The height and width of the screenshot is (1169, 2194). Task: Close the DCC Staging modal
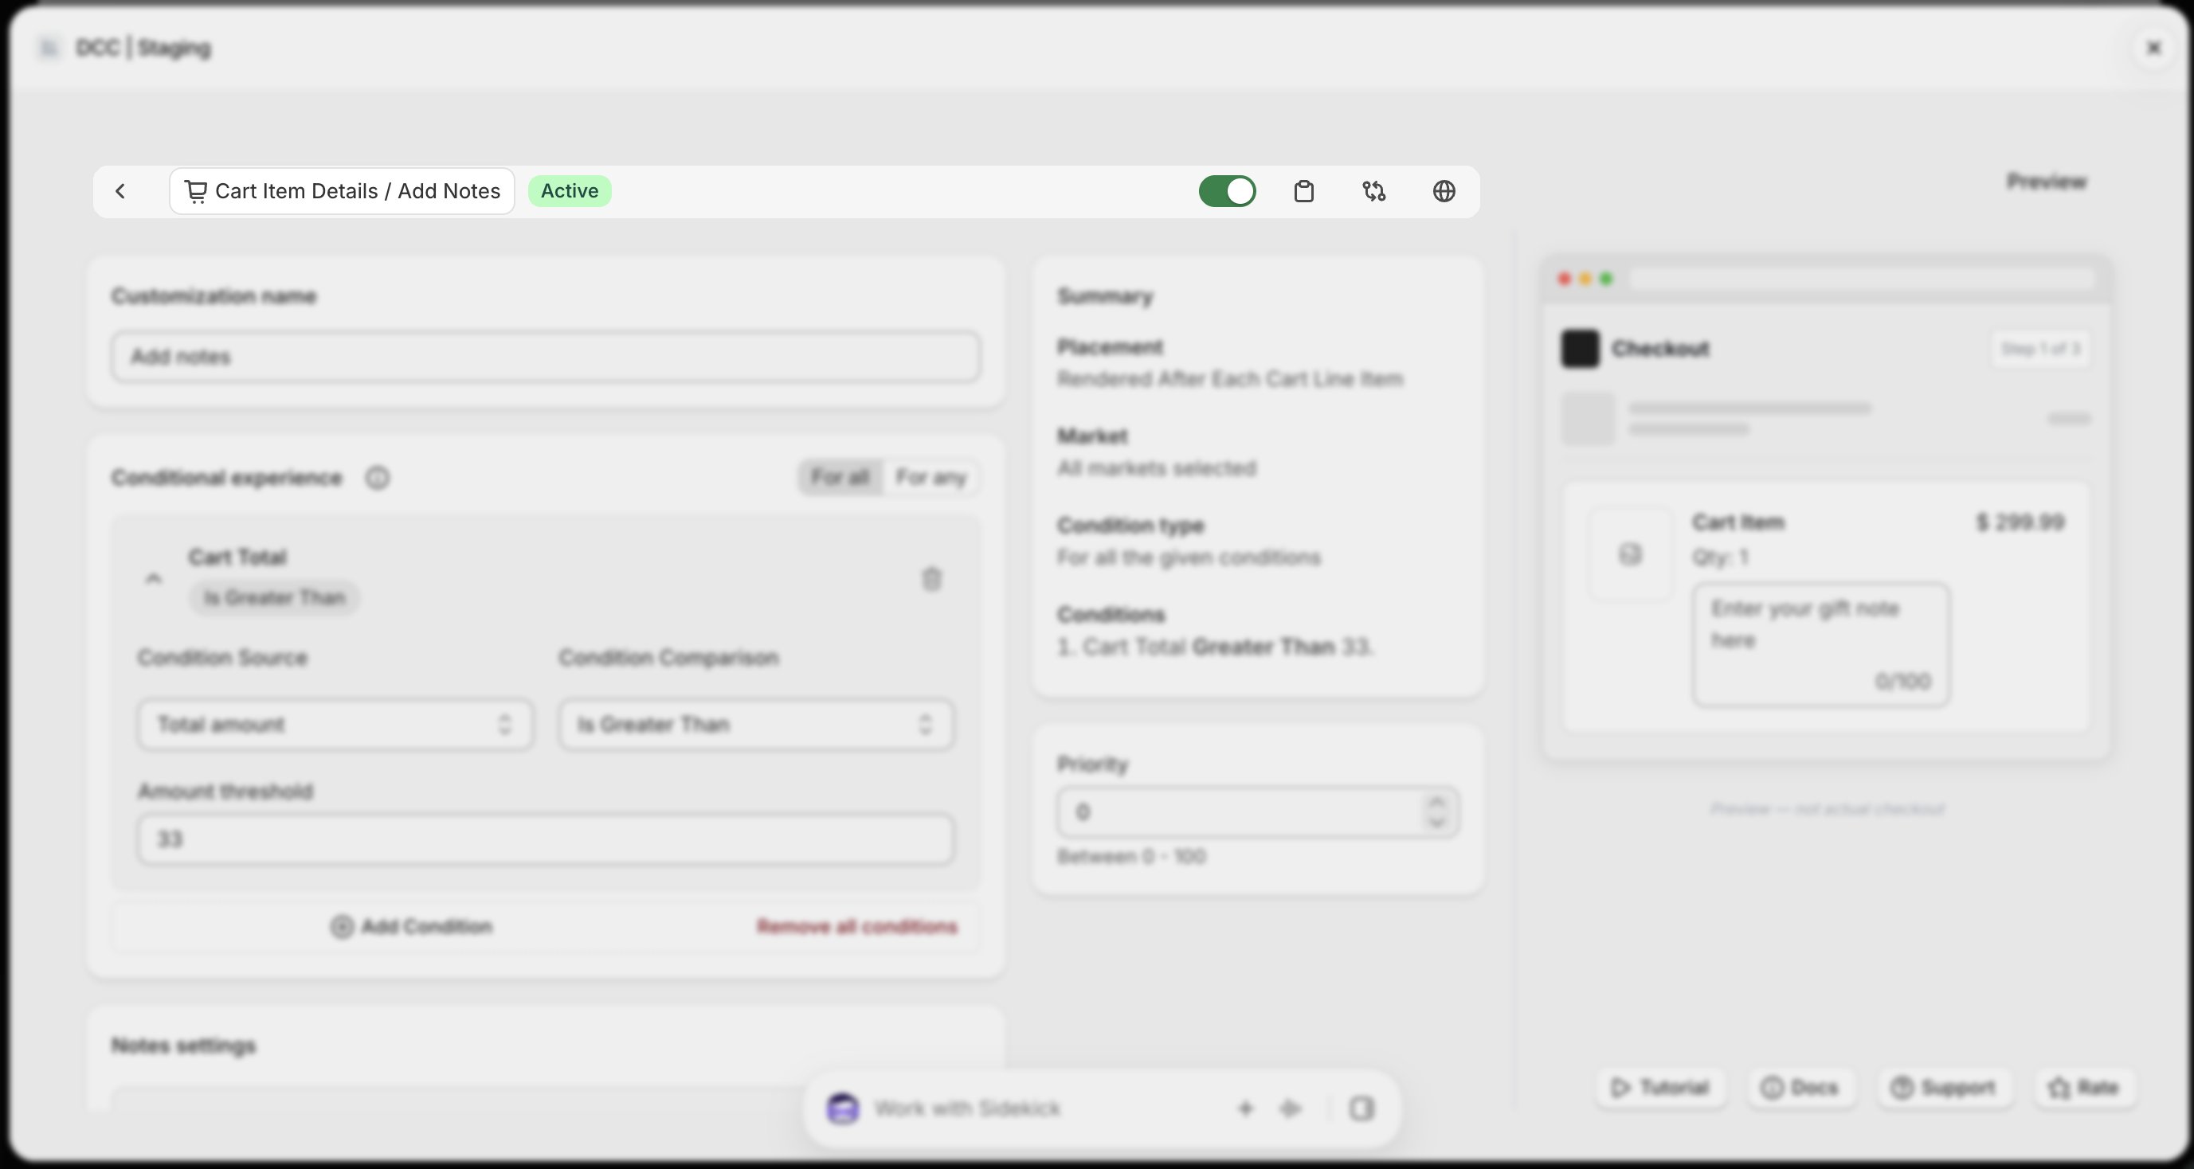[2154, 49]
